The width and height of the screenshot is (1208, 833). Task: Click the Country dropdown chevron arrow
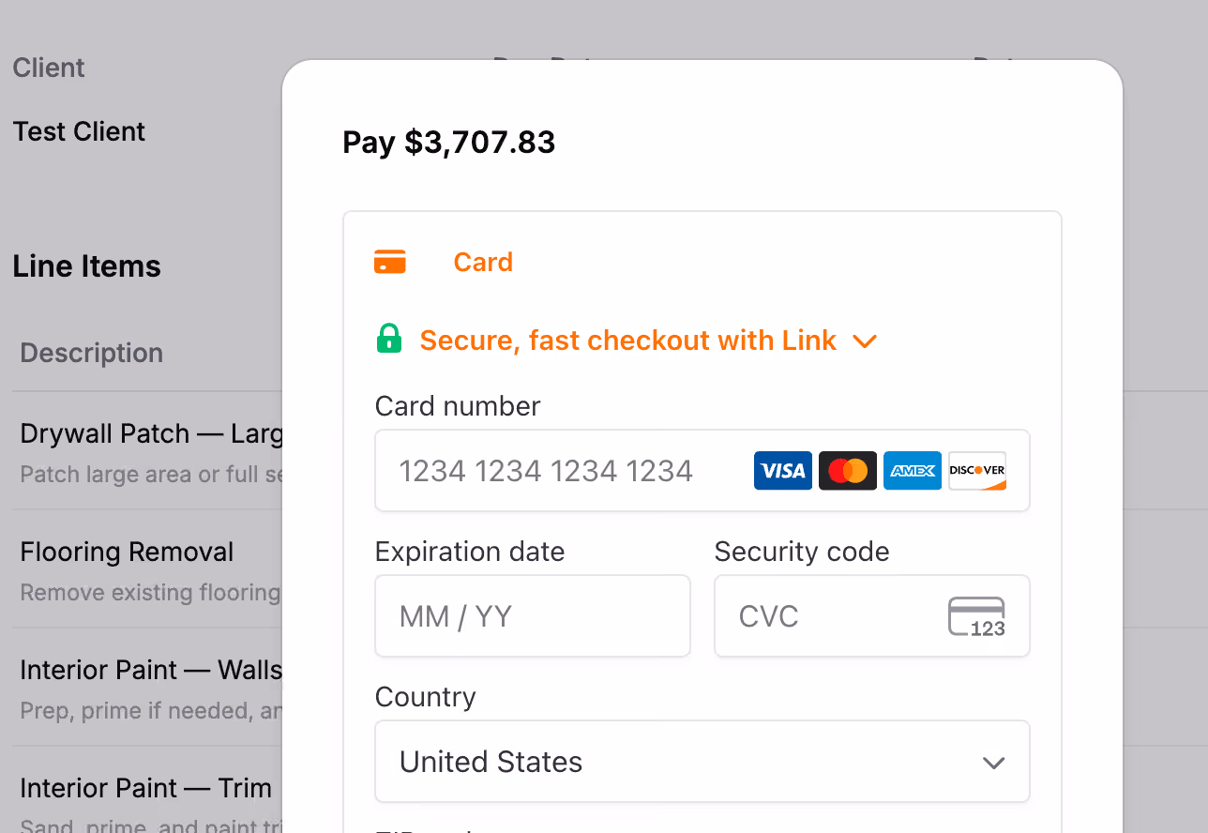(x=993, y=763)
